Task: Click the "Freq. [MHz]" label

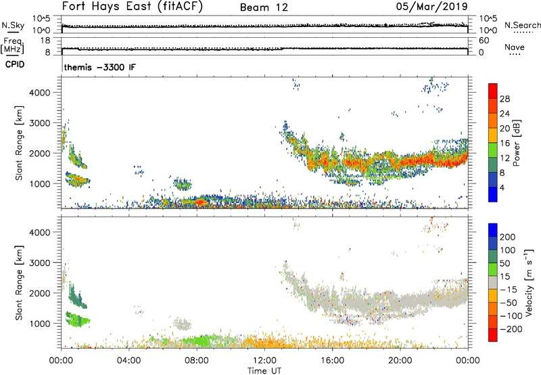Action: pos(12,45)
